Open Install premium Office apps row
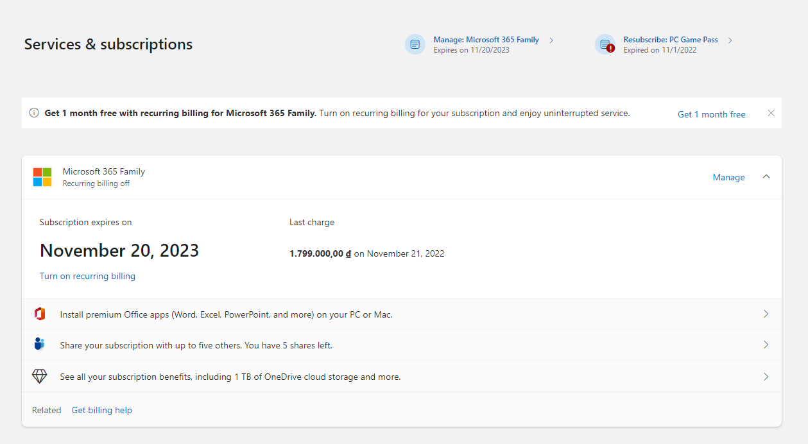This screenshot has height=444, width=808. pos(402,314)
